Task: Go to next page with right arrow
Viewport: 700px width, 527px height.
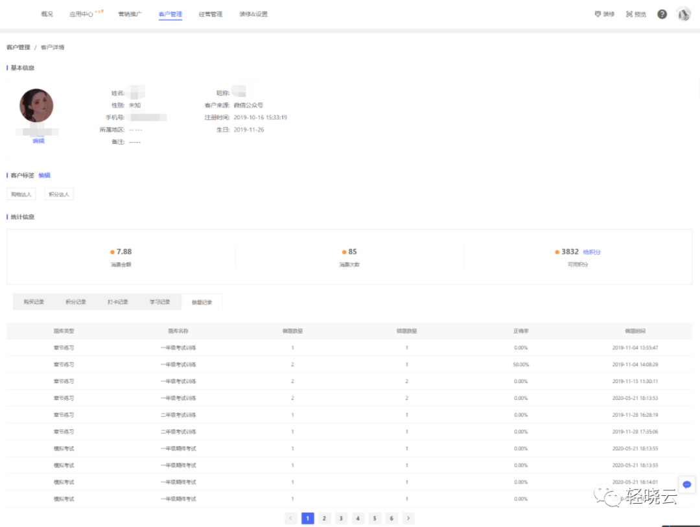Action: coord(408,518)
